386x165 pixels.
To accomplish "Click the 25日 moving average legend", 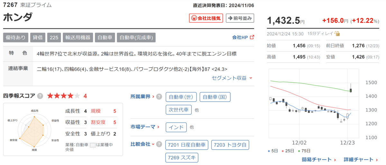I will point(288,151).
